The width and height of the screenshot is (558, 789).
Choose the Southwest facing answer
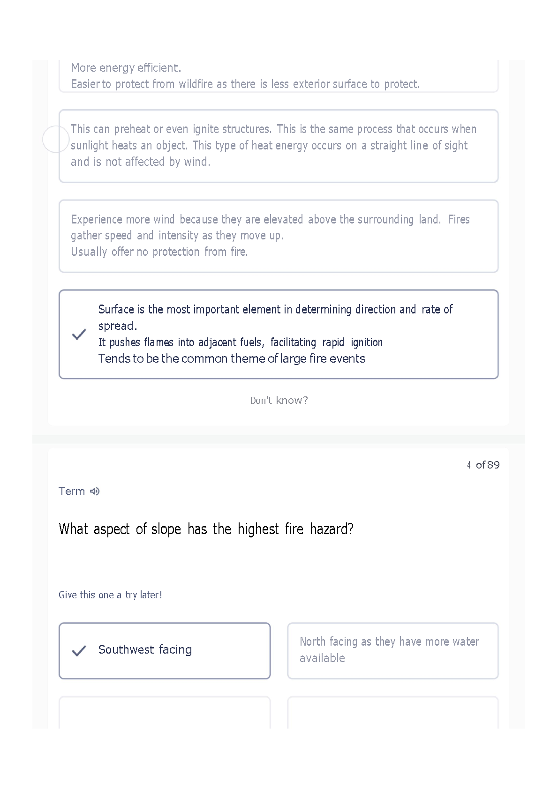pos(165,650)
